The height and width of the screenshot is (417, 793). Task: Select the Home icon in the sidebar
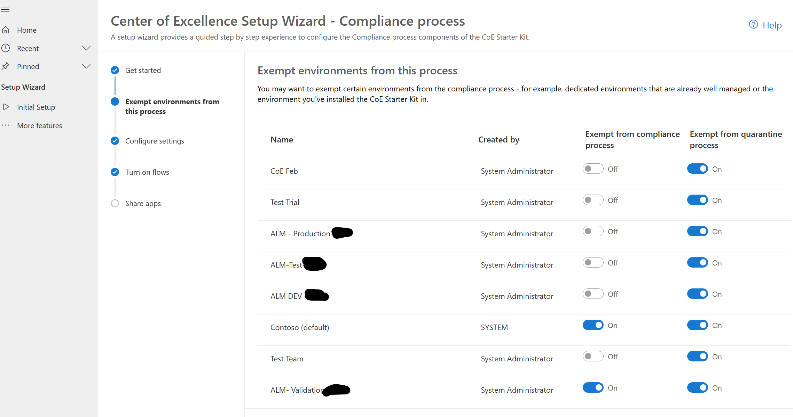6,30
